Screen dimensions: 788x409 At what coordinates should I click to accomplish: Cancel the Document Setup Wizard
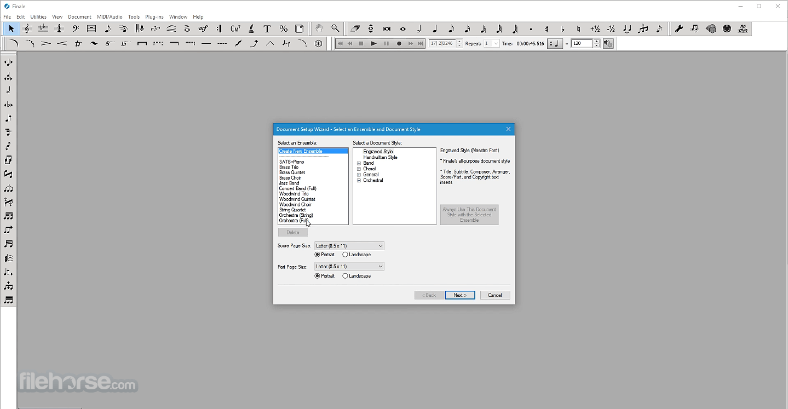click(x=495, y=295)
